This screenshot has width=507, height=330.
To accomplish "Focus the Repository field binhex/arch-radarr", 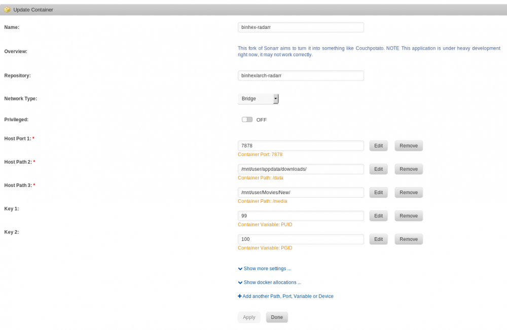I will [301, 76].
